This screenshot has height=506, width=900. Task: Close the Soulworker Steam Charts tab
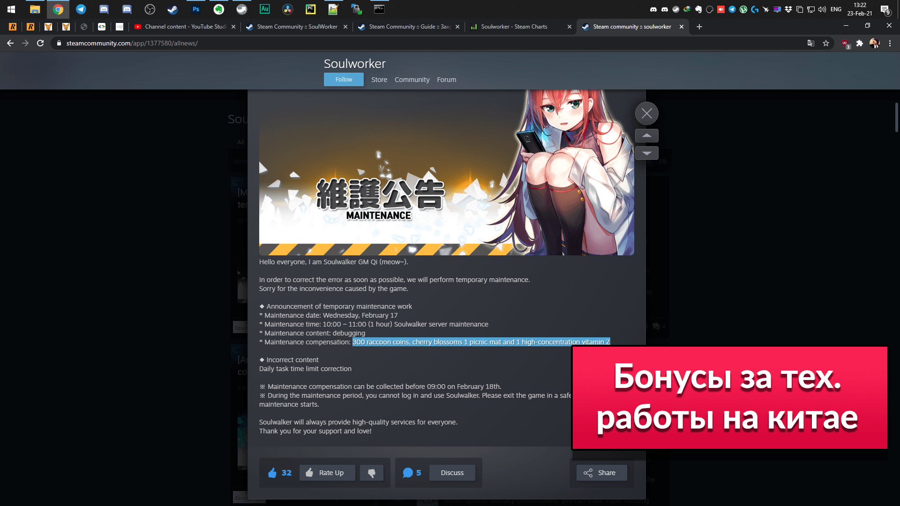(x=570, y=27)
